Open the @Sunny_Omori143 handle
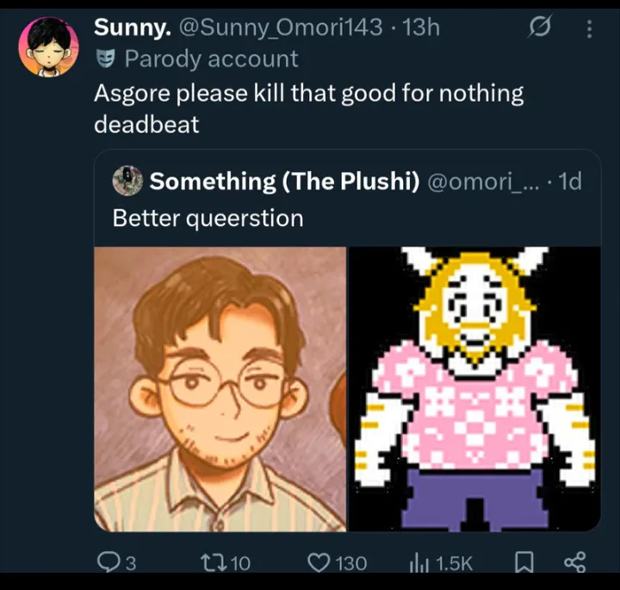The width and height of the screenshot is (620, 590). [279, 28]
